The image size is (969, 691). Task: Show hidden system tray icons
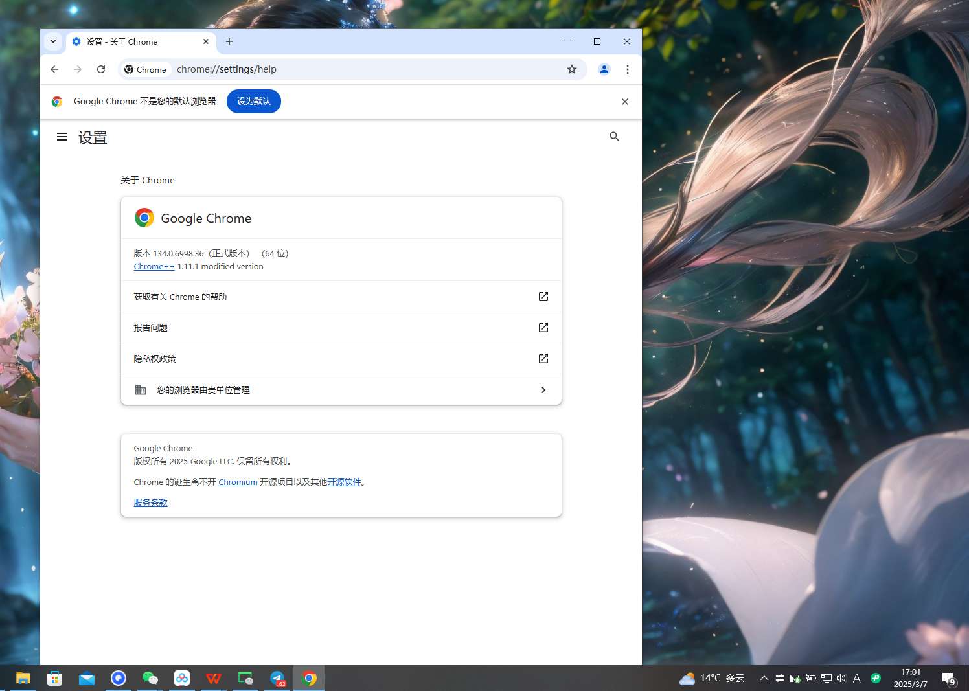764,678
